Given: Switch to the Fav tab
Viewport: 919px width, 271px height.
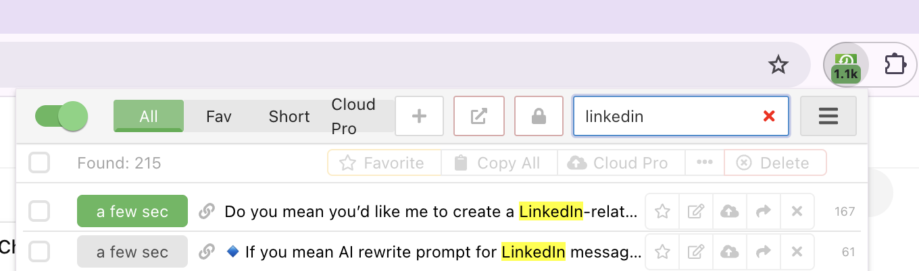Looking at the screenshot, I should 219,116.
